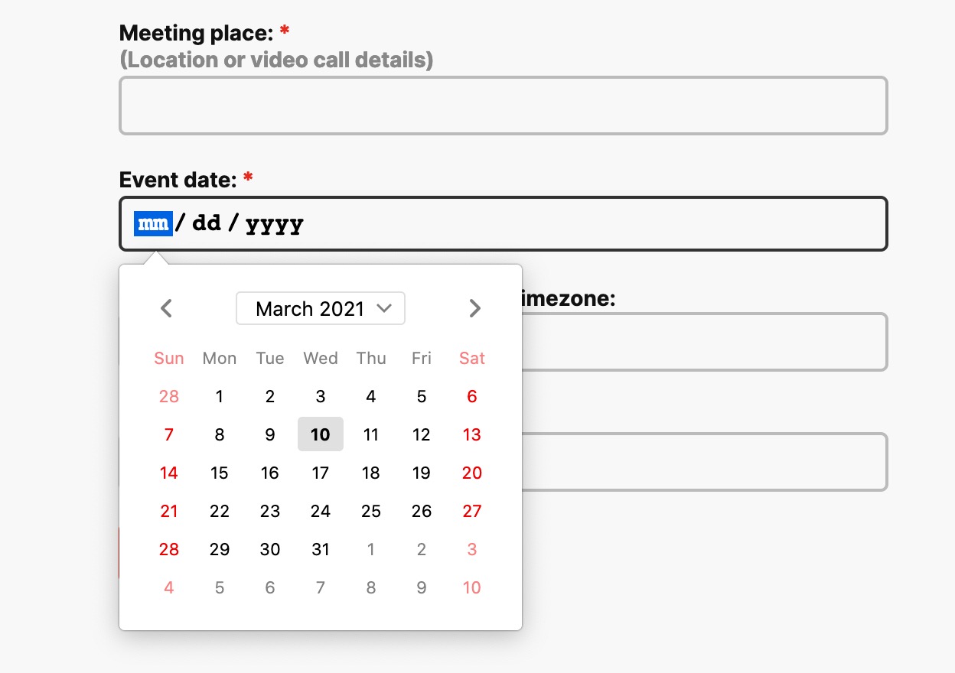Open the March 2021 month dropdown
Viewport: 955px width, 673px height.
coord(321,309)
